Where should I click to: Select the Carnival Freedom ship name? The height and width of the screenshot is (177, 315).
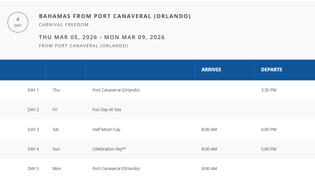[x=64, y=25]
